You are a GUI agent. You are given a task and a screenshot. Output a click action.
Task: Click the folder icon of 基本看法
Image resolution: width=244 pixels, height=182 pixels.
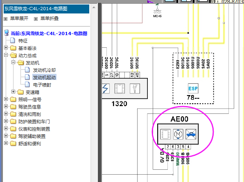[x=13, y=48]
